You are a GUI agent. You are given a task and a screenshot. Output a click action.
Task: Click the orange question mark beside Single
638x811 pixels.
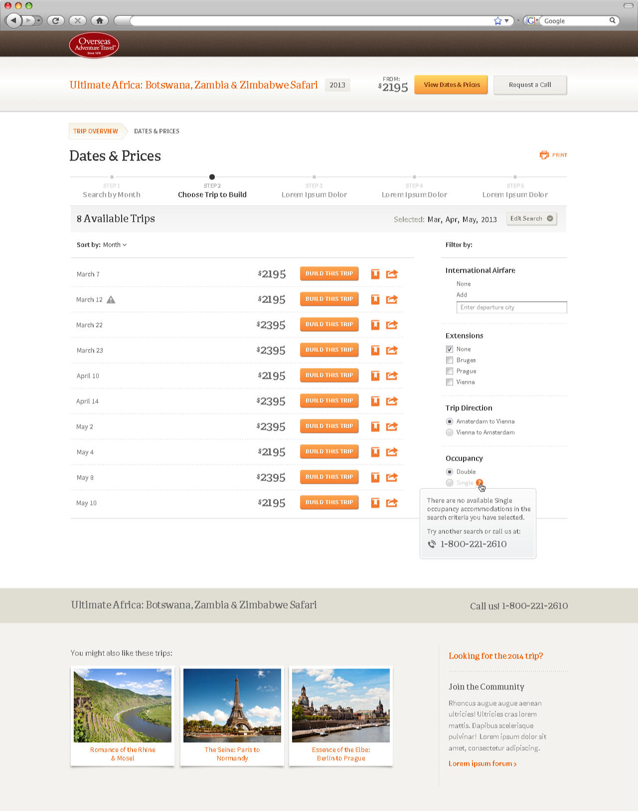[x=479, y=483]
